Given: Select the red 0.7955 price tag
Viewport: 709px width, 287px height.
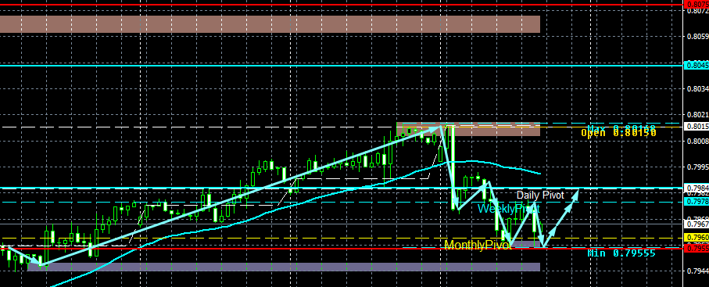Looking at the screenshot, I should 697,249.
